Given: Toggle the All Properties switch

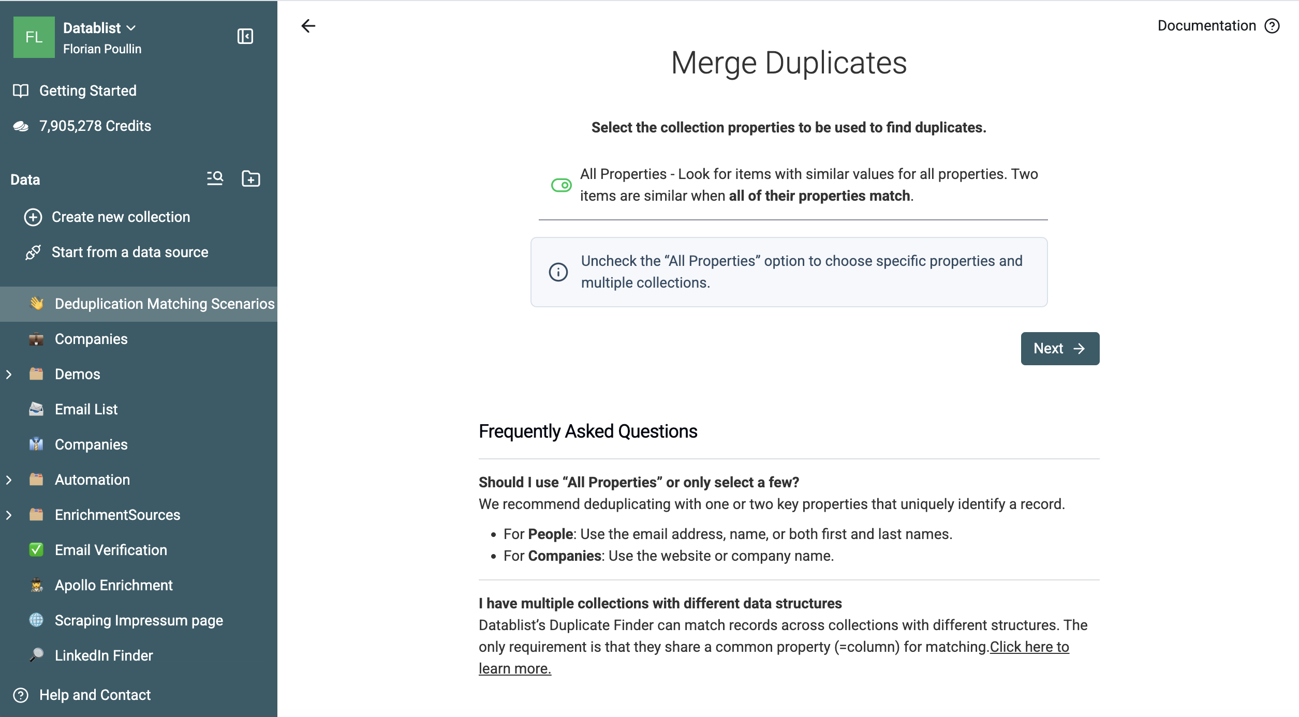Looking at the screenshot, I should (561, 185).
